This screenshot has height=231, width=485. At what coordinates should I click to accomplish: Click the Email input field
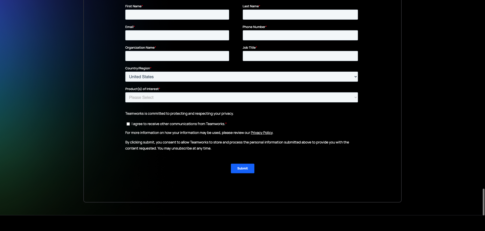tap(177, 35)
